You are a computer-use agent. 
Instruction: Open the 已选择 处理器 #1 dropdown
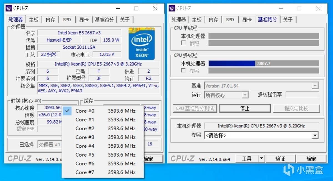pyautogui.click(x=50, y=144)
